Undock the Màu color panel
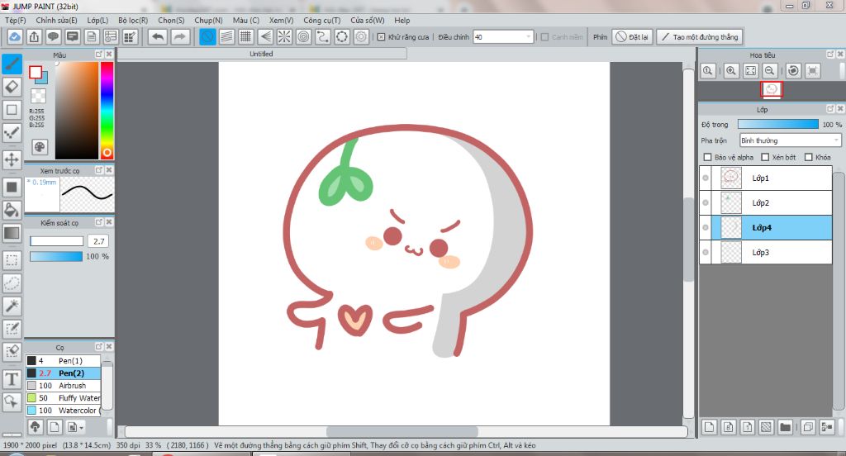Image resolution: width=846 pixels, height=456 pixels. [99, 55]
